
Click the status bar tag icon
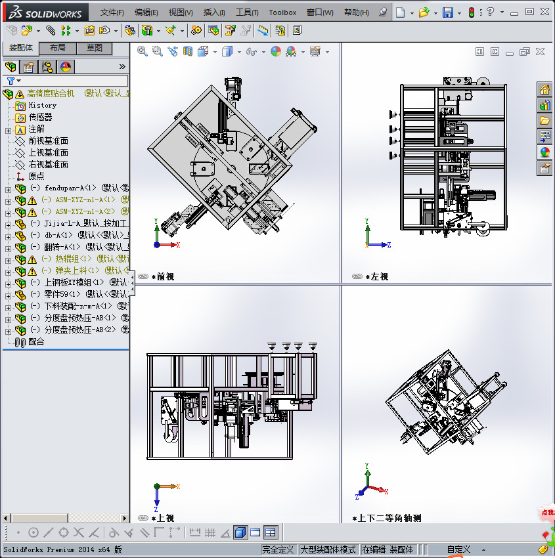coord(543,549)
